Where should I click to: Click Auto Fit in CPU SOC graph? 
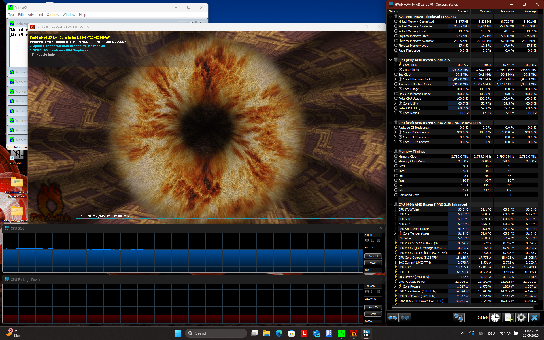coord(373,256)
